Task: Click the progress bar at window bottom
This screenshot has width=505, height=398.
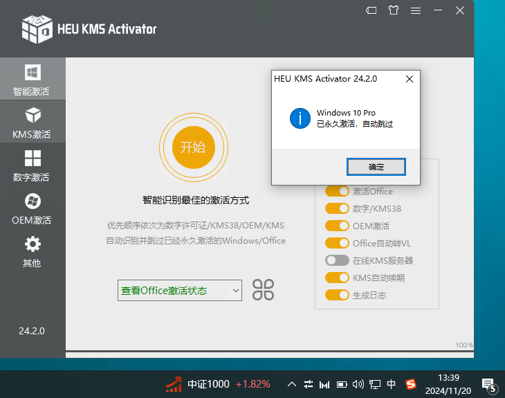Action: 270,354
